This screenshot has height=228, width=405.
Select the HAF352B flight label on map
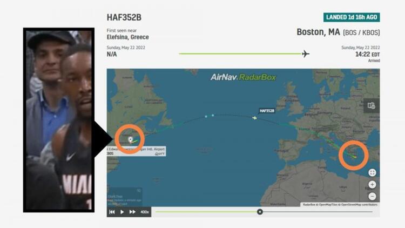pyautogui.click(x=267, y=111)
